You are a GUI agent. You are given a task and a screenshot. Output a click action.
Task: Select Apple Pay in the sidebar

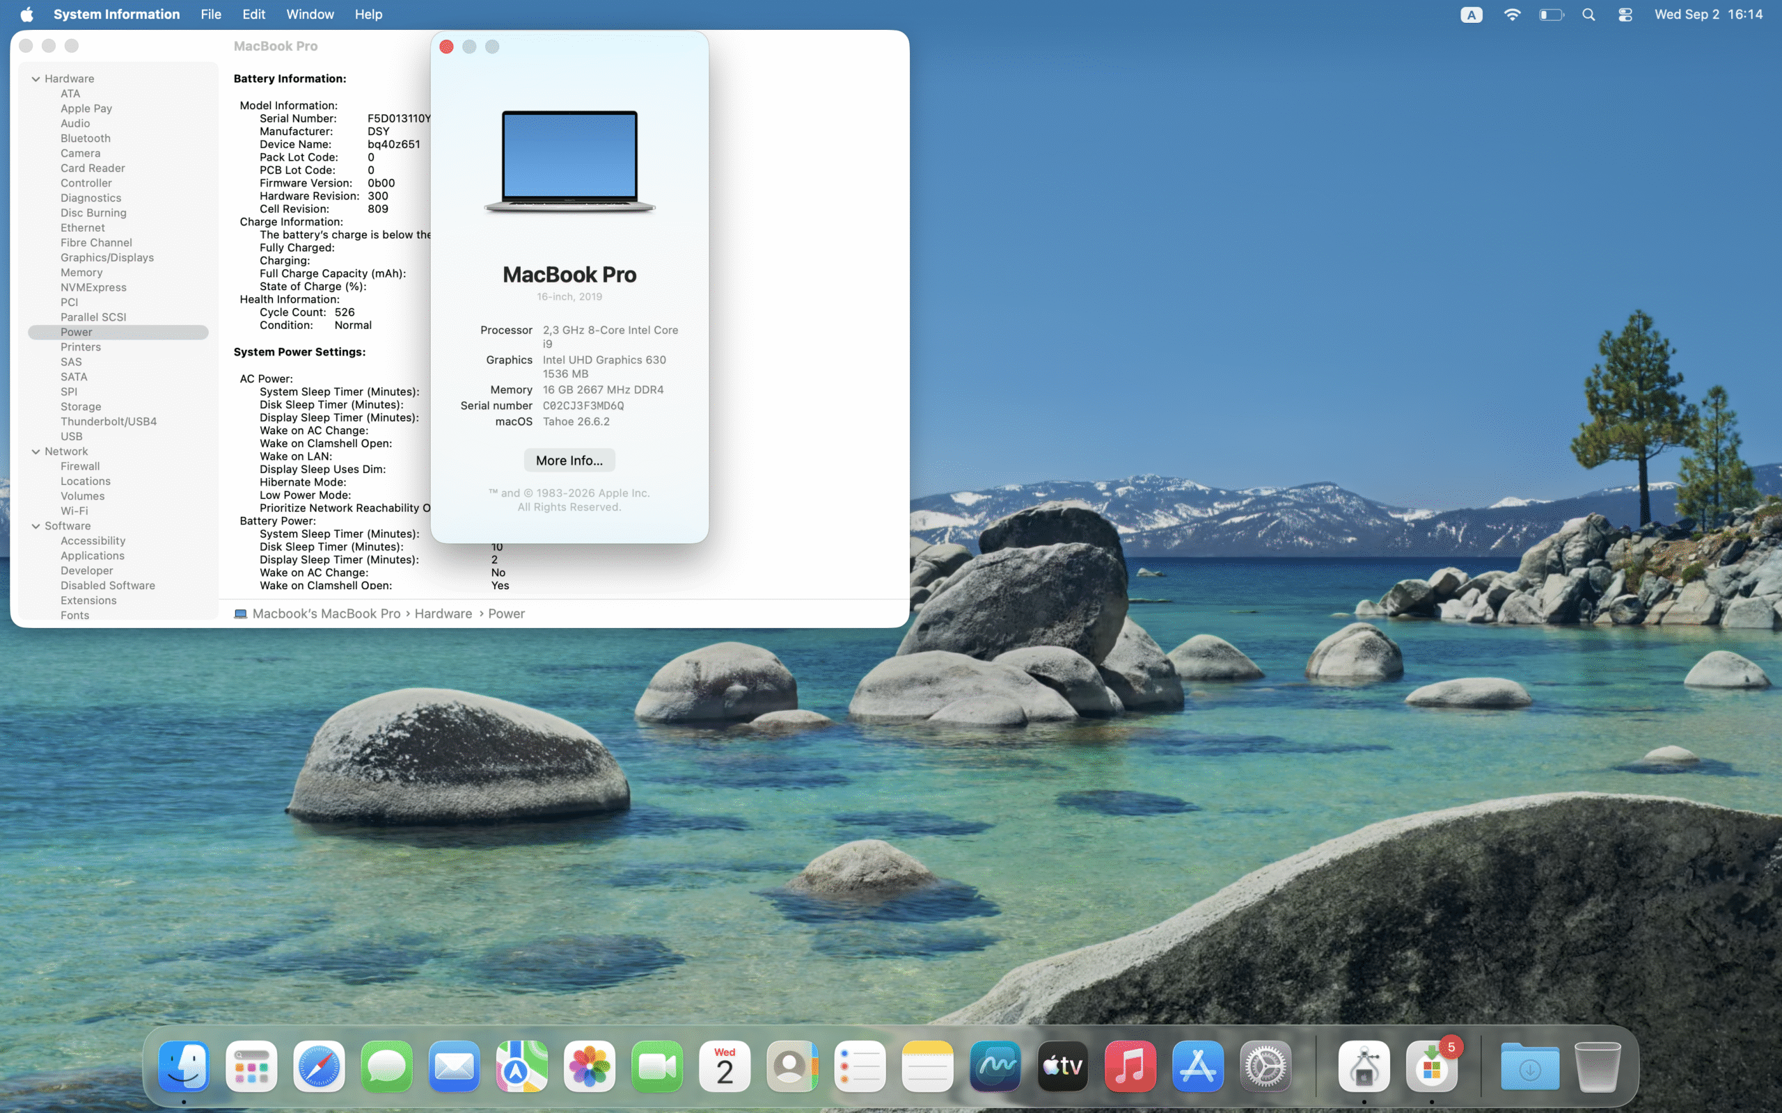(86, 109)
